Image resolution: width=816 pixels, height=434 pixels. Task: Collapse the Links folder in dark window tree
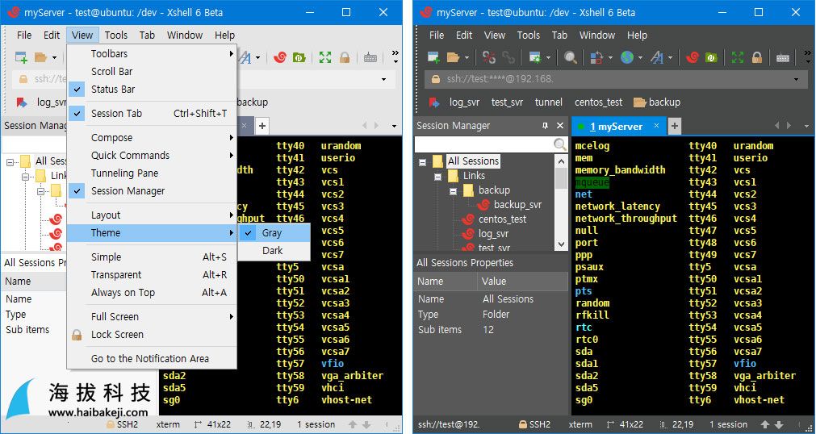(437, 176)
